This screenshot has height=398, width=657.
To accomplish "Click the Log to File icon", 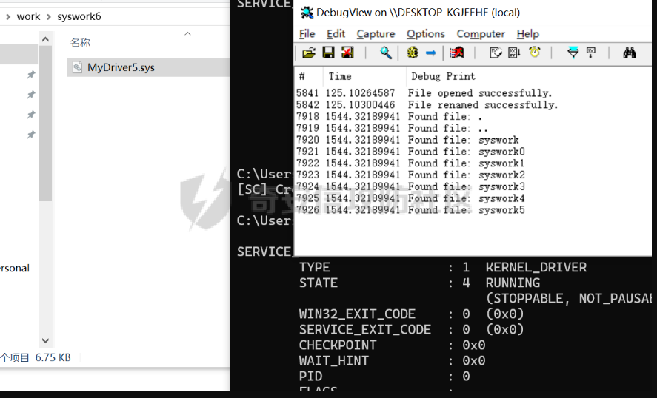I will click(347, 53).
